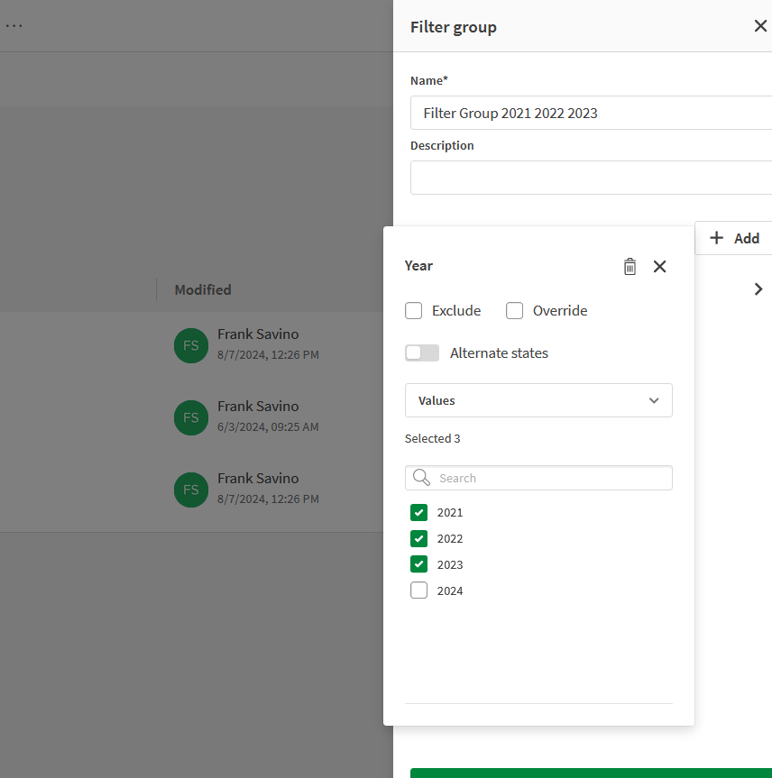Open Frank Savino's avatar modified 6/3/2024

[190, 417]
